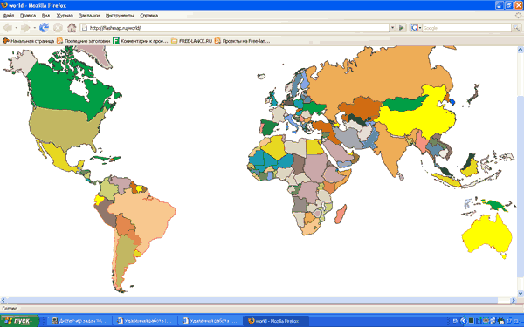Click the Stop loading icon
Viewport: 524px width, 327px height.
tap(58, 28)
